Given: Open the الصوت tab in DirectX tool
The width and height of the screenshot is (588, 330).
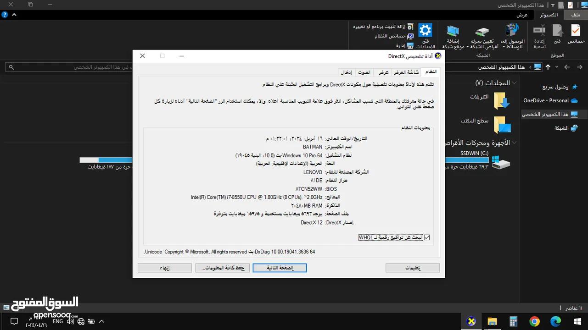Looking at the screenshot, I should tap(364, 72).
